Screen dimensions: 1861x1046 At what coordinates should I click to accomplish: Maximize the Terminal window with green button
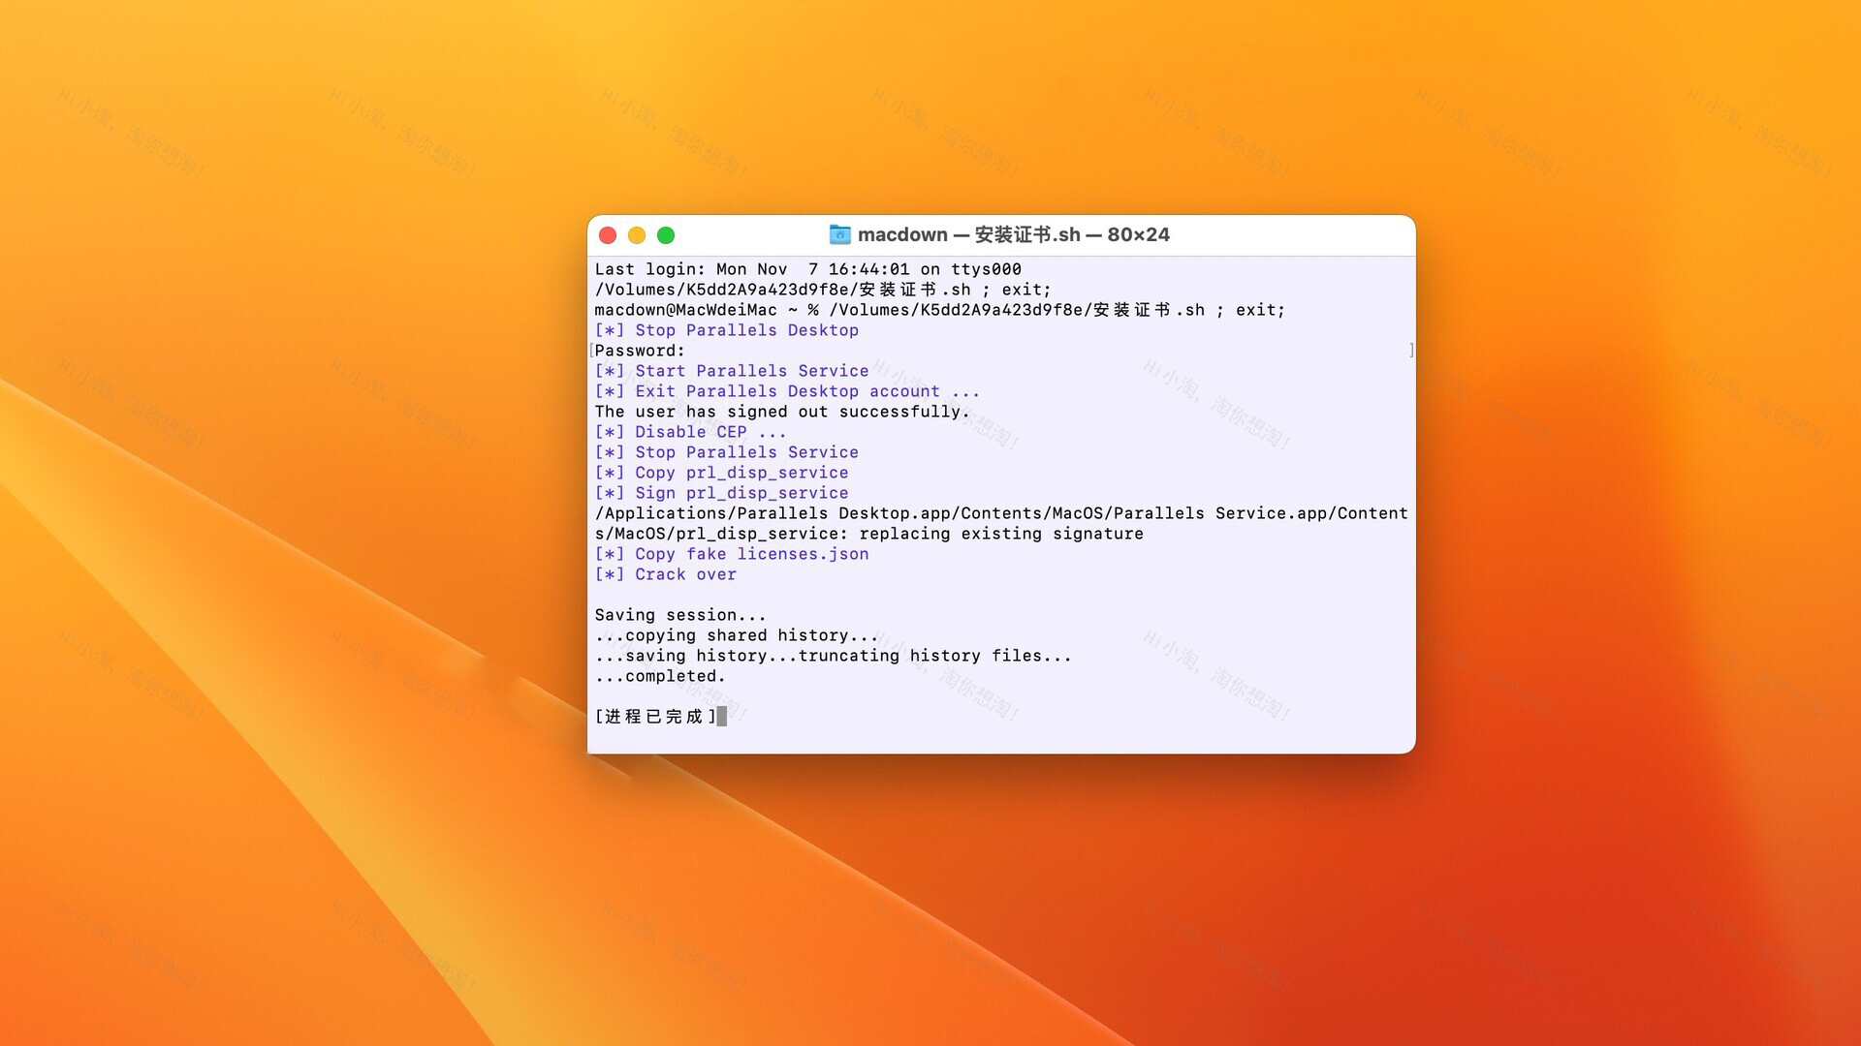[666, 235]
